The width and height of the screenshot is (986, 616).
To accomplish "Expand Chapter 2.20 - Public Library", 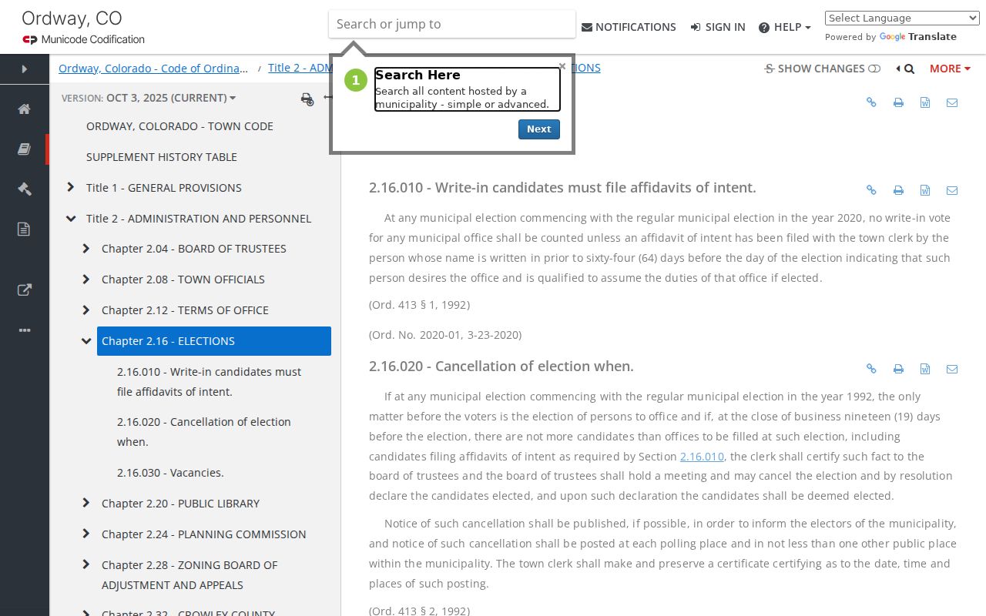I will pyautogui.click(x=86, y=503).
